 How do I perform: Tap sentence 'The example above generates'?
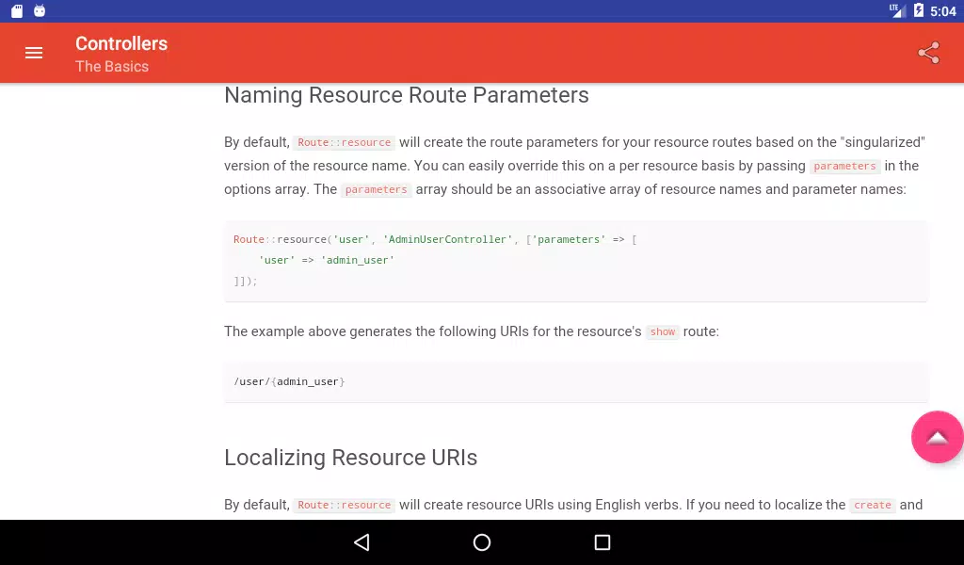coord(472,331)
